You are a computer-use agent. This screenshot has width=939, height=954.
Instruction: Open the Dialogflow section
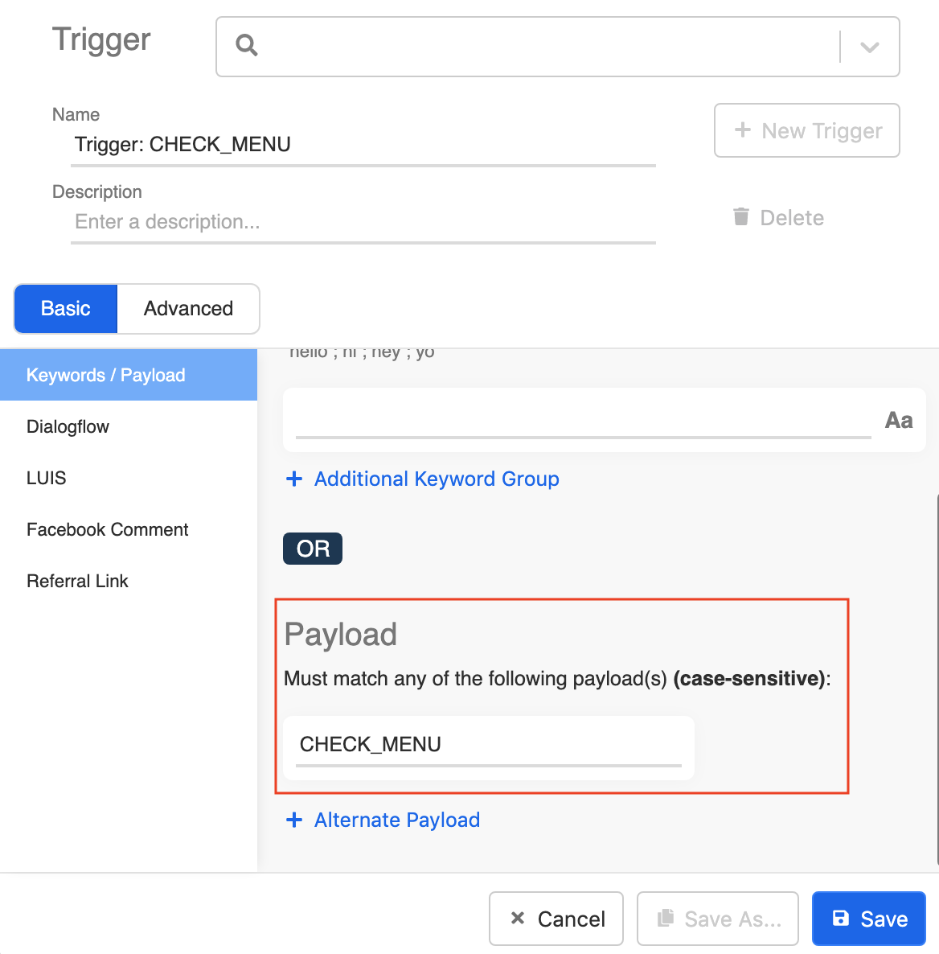pyautogui.click(x=68, y=426)
